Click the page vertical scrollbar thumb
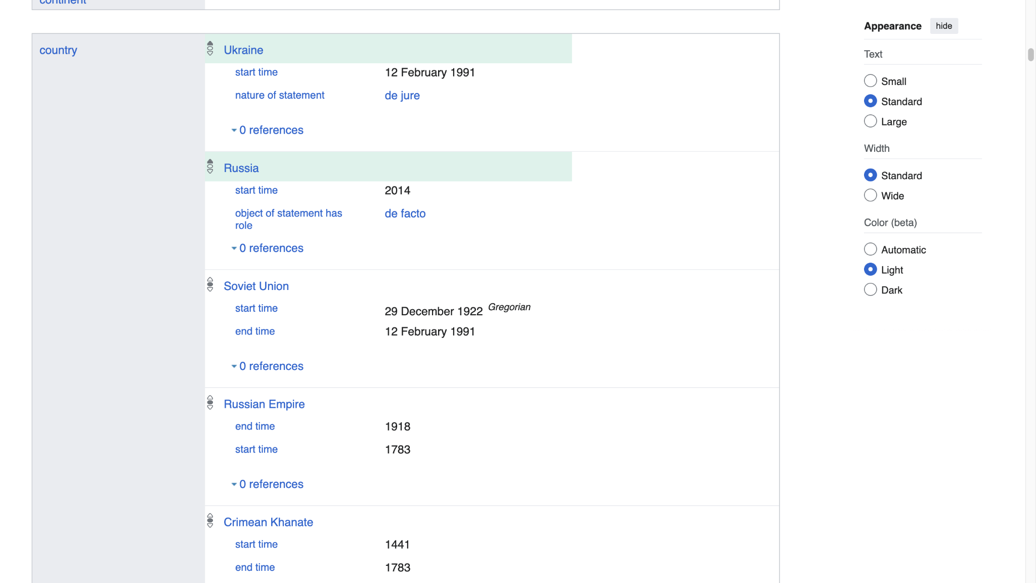 (1030, 55)
